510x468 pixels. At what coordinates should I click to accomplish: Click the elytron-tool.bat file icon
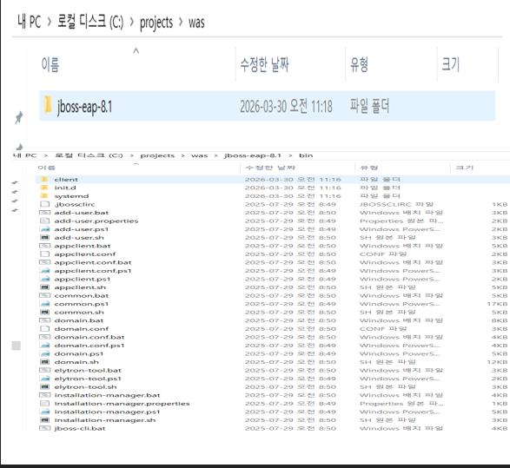[x=44, y=370]
